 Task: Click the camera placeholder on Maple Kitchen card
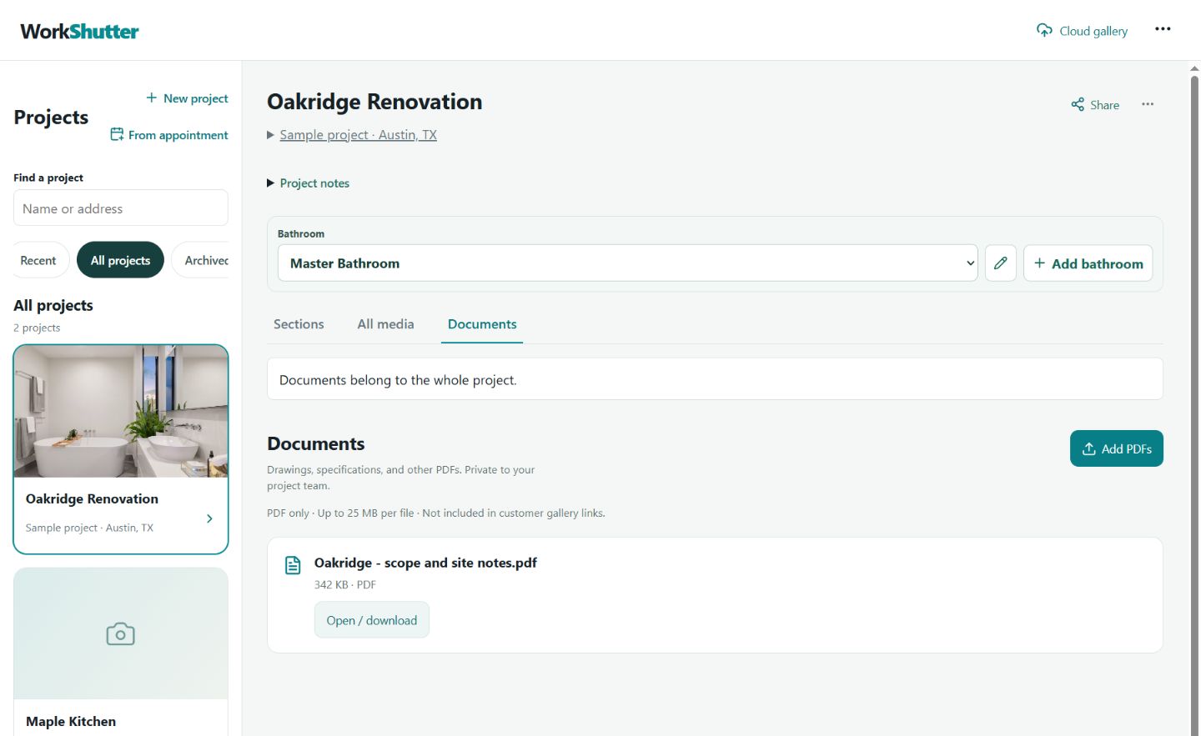tap(121, 634)
